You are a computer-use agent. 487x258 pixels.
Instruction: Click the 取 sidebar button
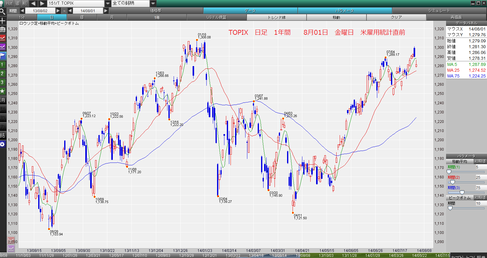tap(3, 118)
